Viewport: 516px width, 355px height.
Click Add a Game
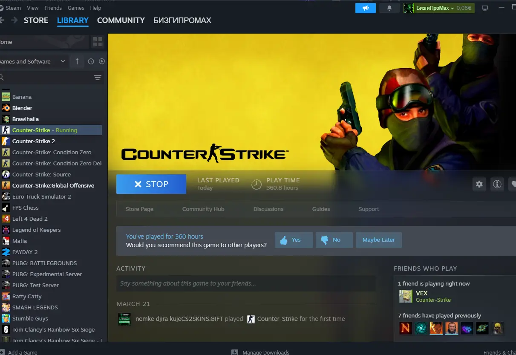point(19,352)
